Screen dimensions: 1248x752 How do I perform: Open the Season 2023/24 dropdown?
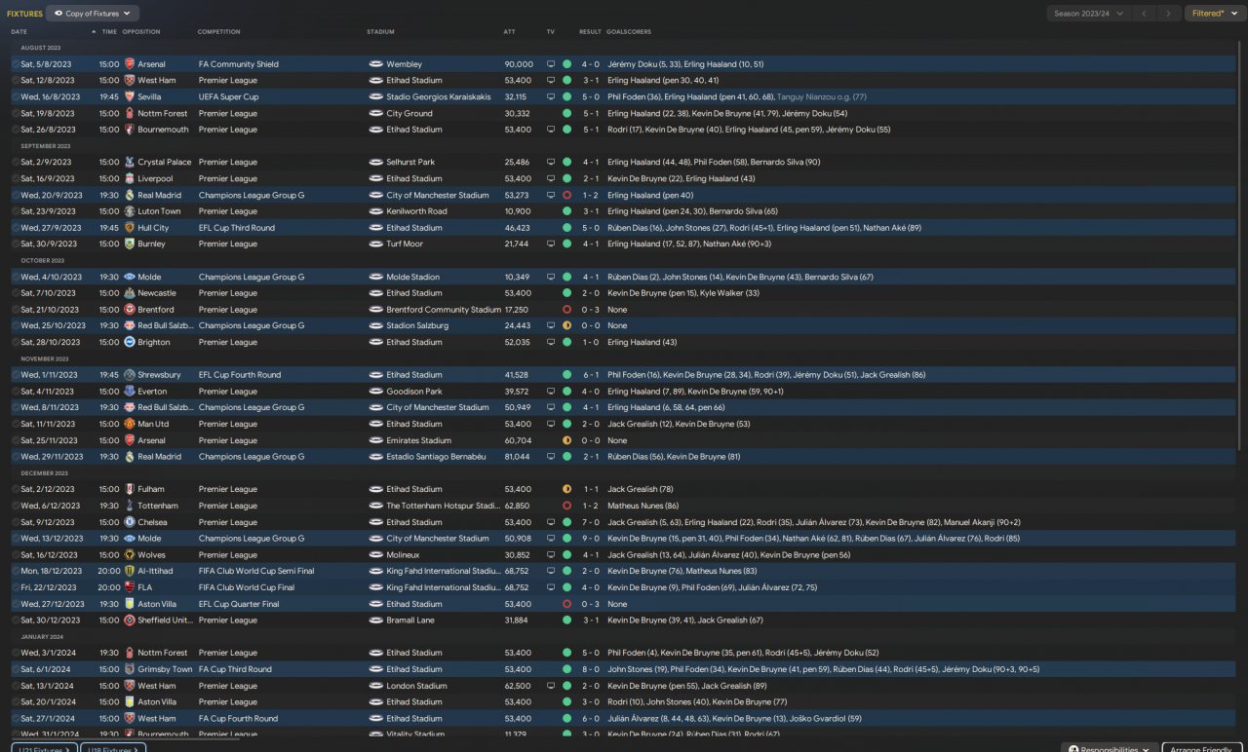[1087, 14]
